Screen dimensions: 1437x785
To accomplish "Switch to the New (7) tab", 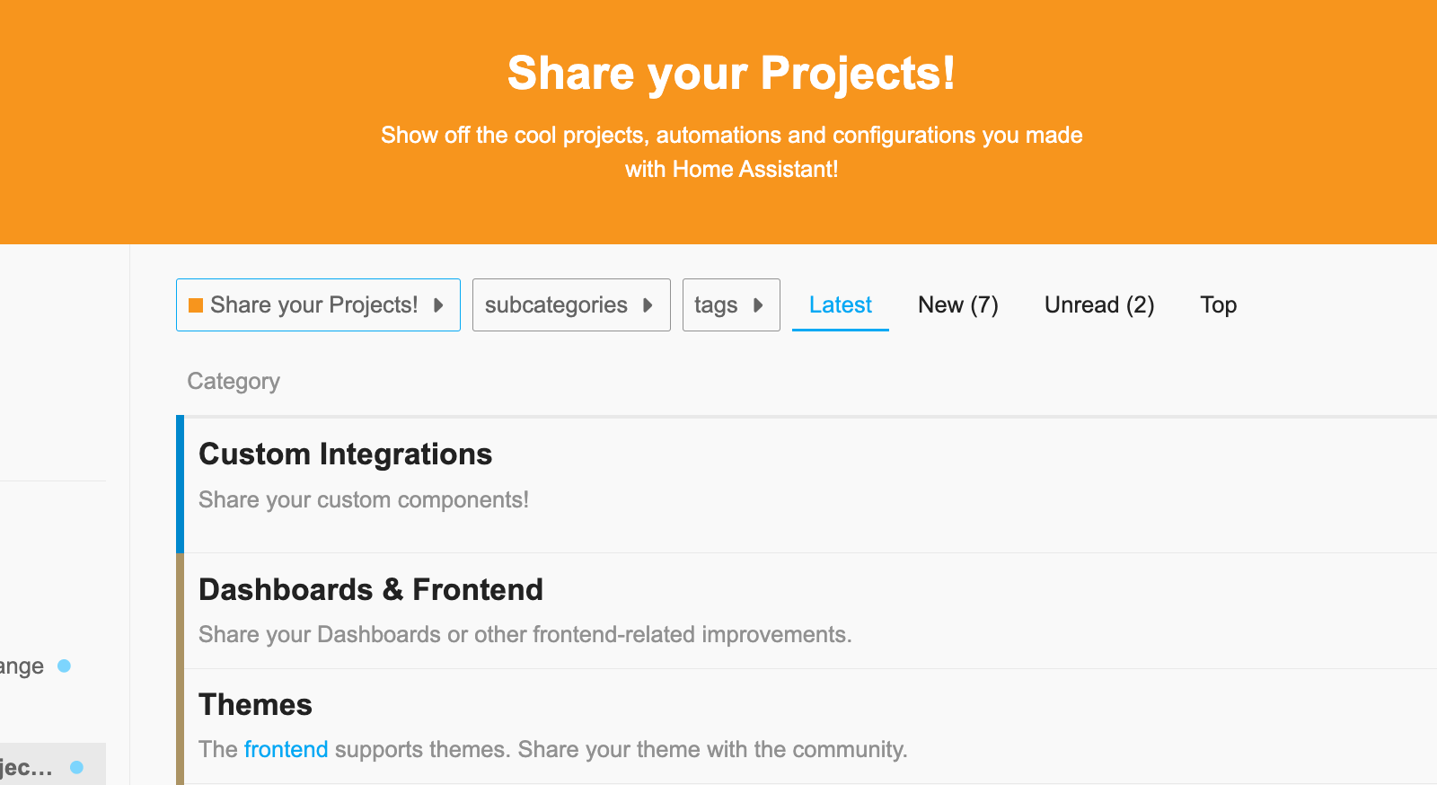I will coord(957,304).
